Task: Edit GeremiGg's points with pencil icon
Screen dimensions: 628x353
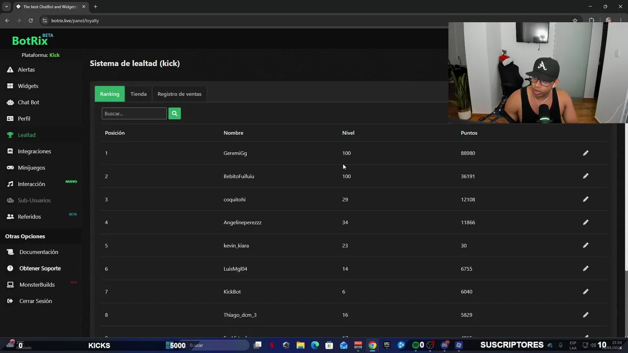Action: coord(585,153)
